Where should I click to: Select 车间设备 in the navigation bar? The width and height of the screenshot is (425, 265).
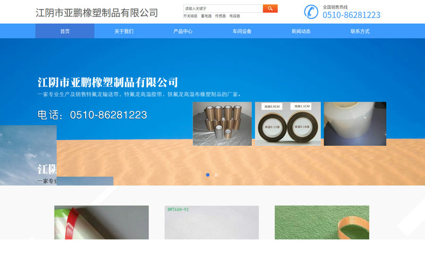click(x=242, y=31)
